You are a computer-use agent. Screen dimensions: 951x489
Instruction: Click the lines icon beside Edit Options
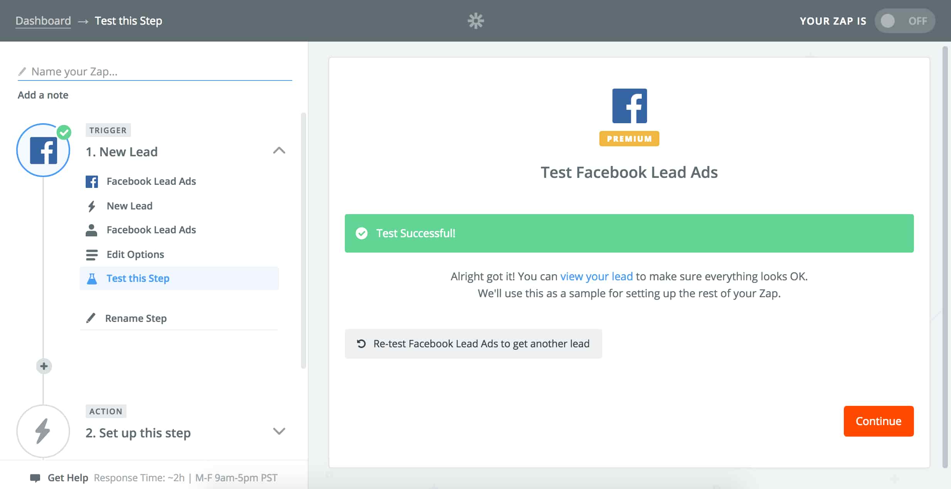(92, 255)
